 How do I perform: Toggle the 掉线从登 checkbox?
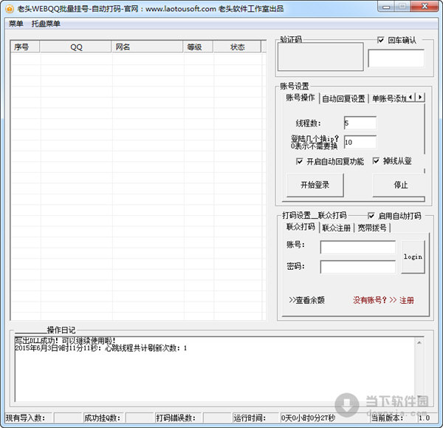coord(377,161)
